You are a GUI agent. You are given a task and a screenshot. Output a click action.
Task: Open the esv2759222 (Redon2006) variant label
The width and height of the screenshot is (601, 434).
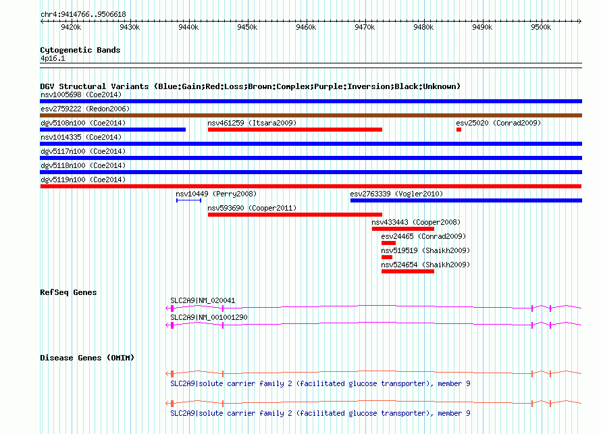(x=85, y=109)
